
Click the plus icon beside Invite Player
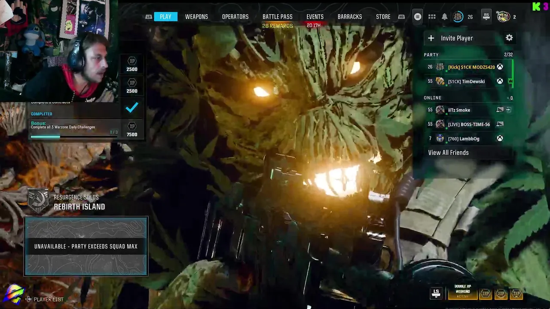click(431, 38)
